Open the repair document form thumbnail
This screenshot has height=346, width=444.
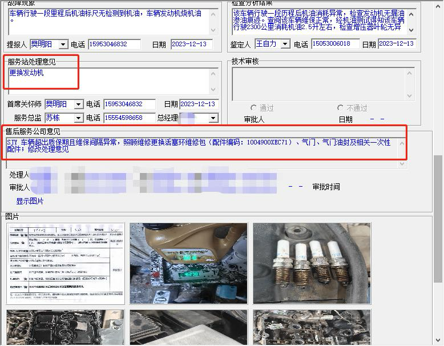(x=65, y=263)
